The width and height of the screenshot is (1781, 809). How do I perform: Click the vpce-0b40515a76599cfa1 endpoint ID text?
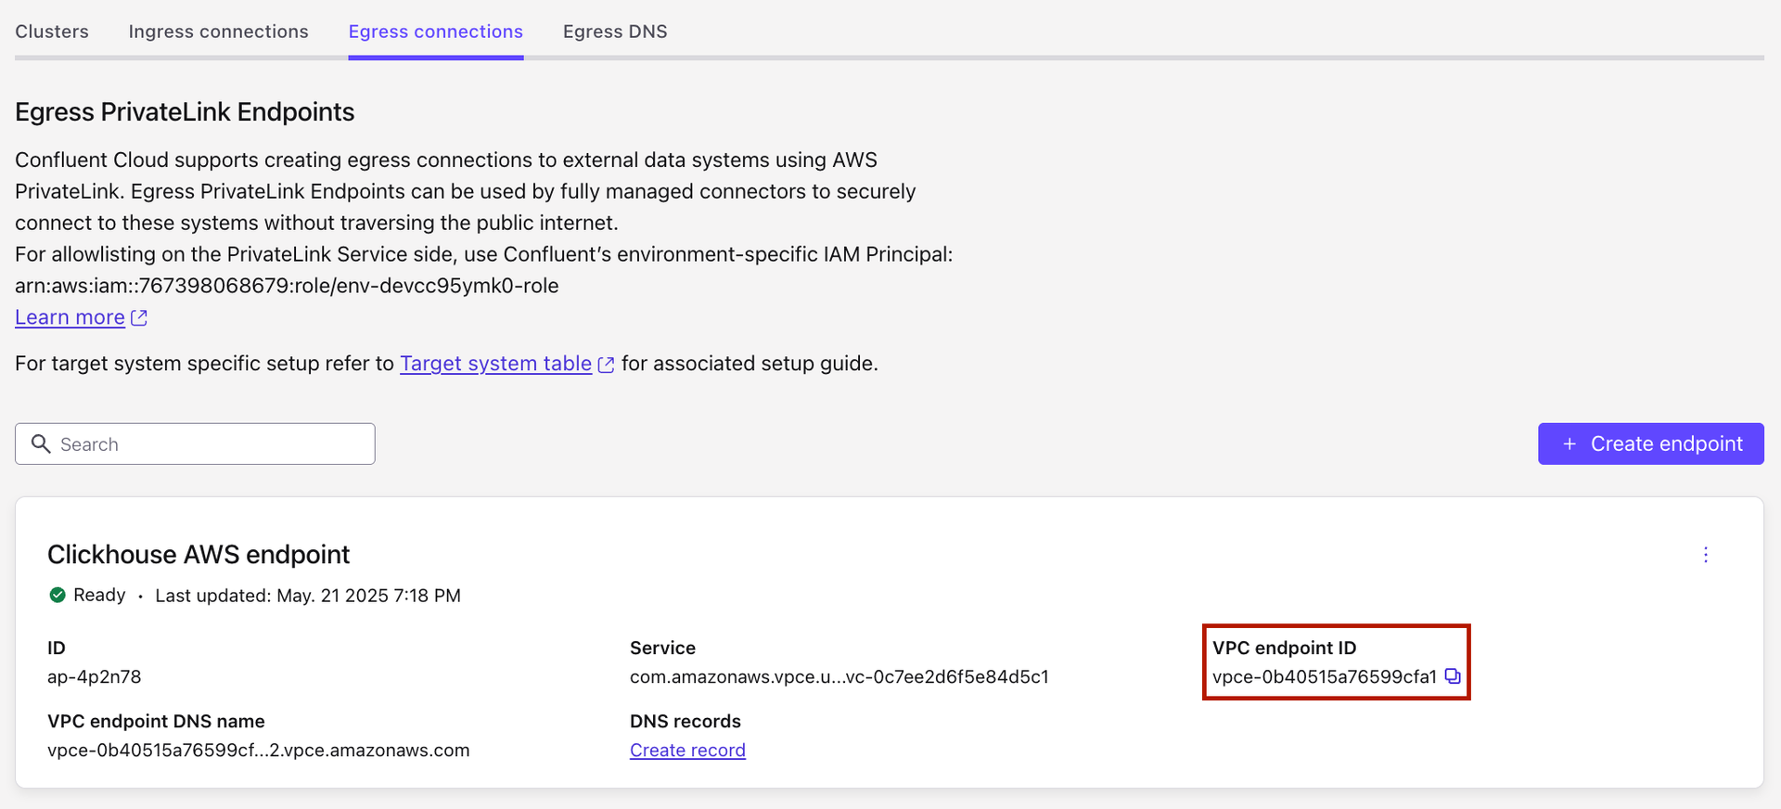pos(1324,677)
